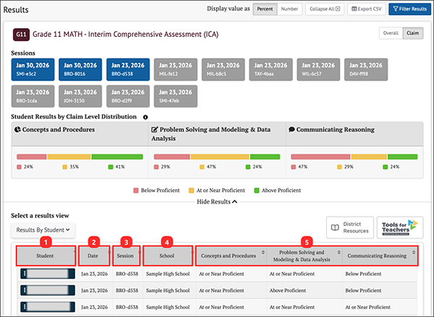Toggle session BRO-d2f9

tap(128, 96)
